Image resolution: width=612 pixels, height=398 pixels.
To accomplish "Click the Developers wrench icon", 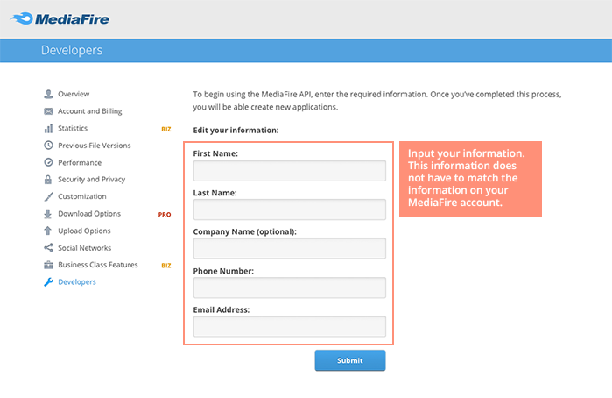I will point(49,282).
